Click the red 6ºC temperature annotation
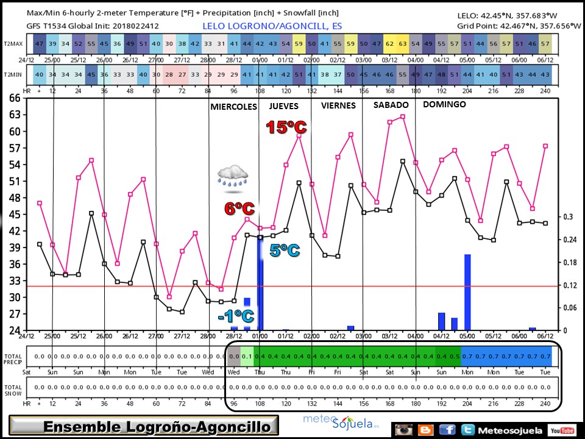585x439 pixels. [x=239, y=209]
